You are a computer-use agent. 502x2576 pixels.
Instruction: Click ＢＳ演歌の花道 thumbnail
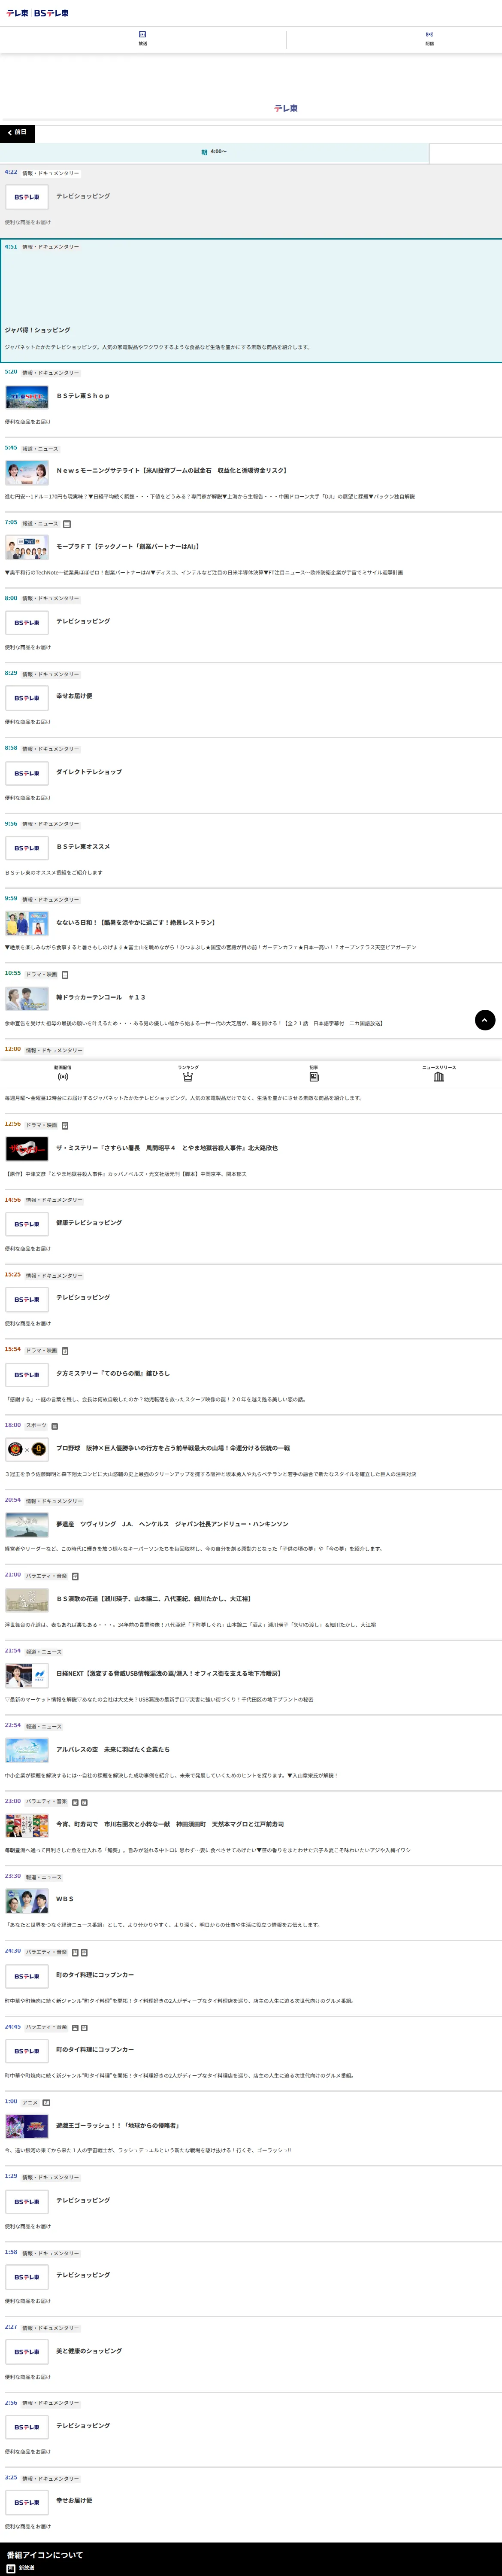coord(27,1600)
